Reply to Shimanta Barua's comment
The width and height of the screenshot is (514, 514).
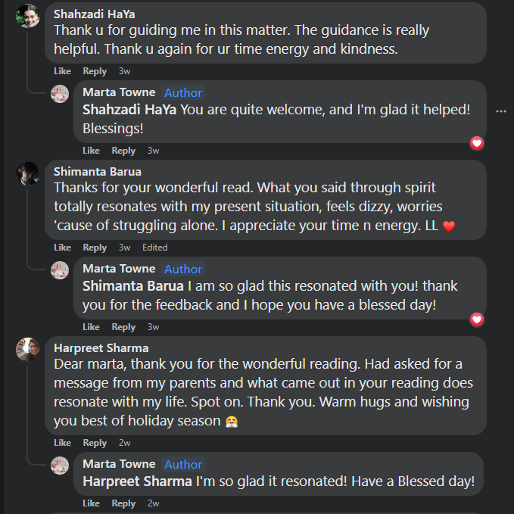click(95, 248)
